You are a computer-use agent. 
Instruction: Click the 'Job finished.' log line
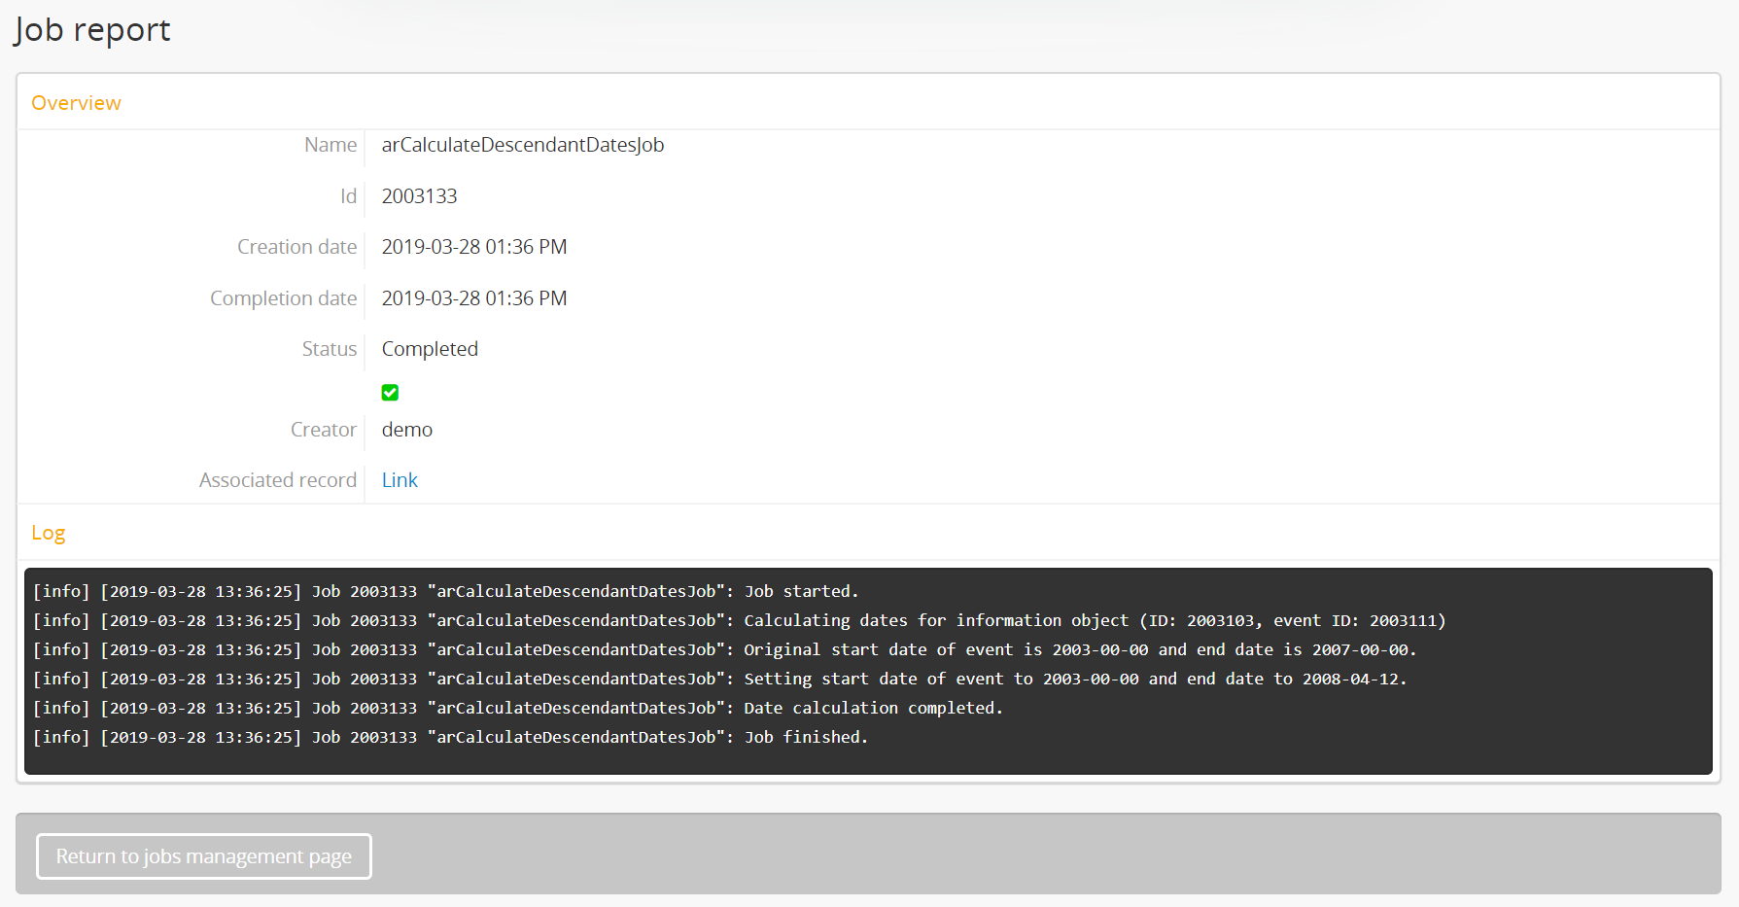(x=450, y=737)
